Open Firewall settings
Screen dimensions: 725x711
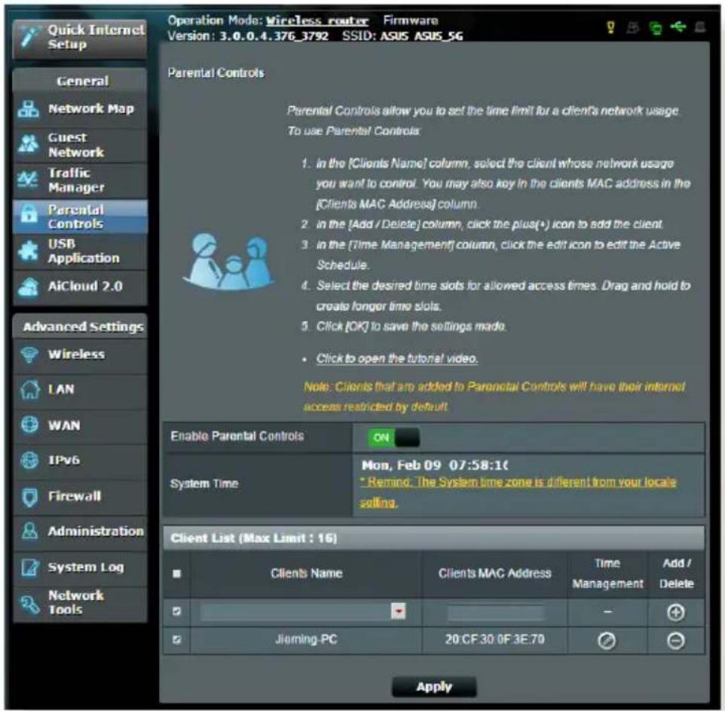[x=80, y=496]
